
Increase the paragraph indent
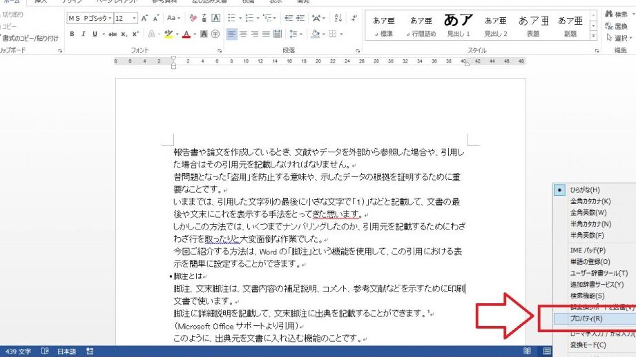(300, 18)
